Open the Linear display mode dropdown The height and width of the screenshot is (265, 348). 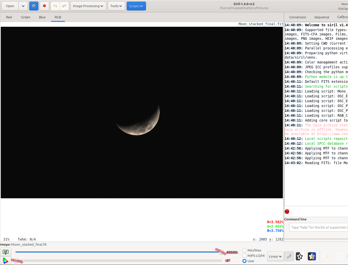(x=275, y=256)
